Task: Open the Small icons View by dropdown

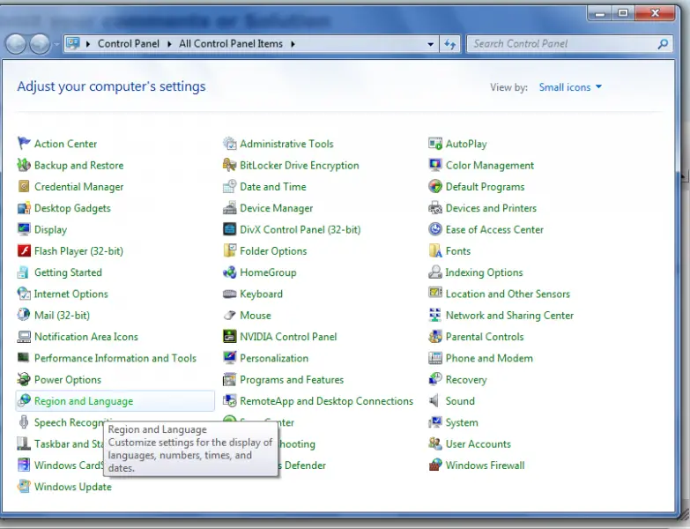Action: pyautogui.click(x=570, y=87)
